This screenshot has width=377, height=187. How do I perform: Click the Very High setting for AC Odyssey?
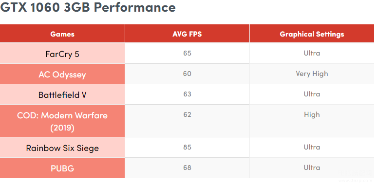312,74
